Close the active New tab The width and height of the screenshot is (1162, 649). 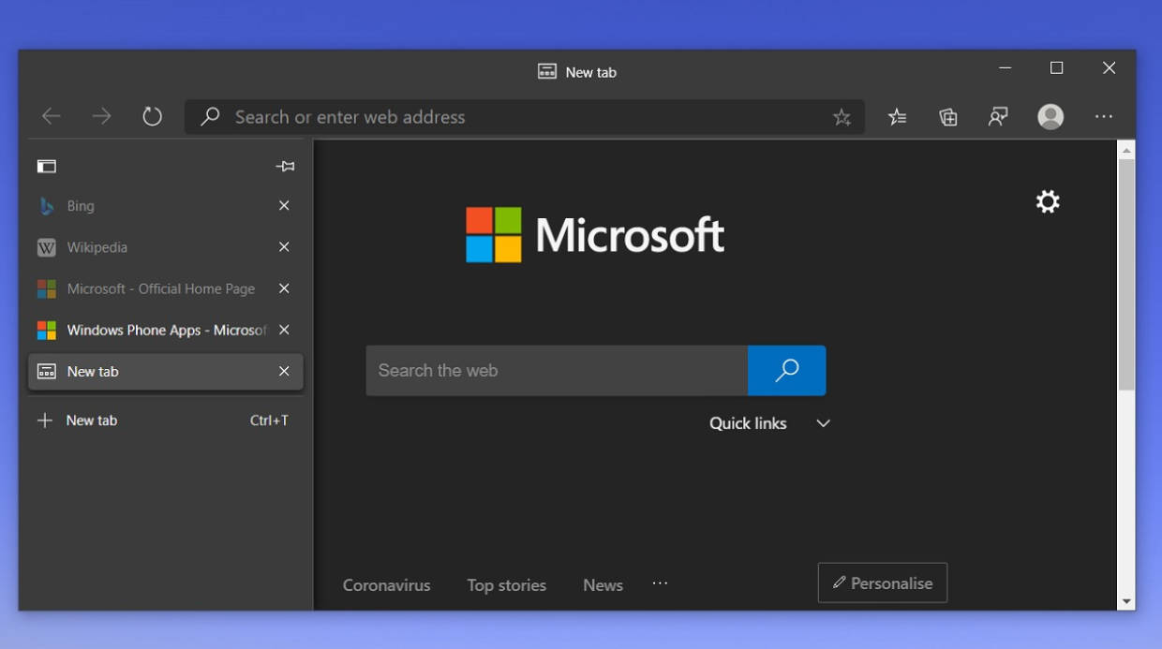[284, 372]
